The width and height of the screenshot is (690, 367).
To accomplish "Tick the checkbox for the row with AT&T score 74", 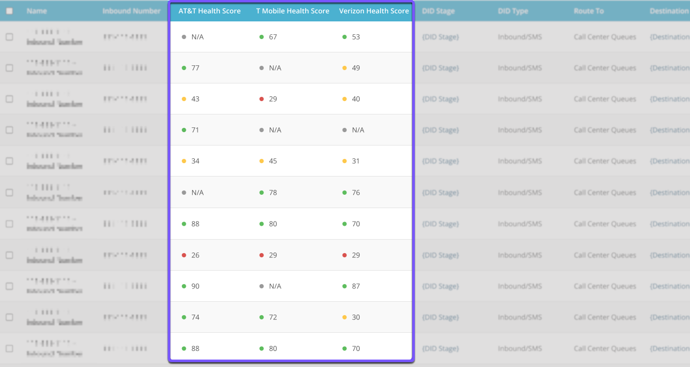I will tap(9, 317).
